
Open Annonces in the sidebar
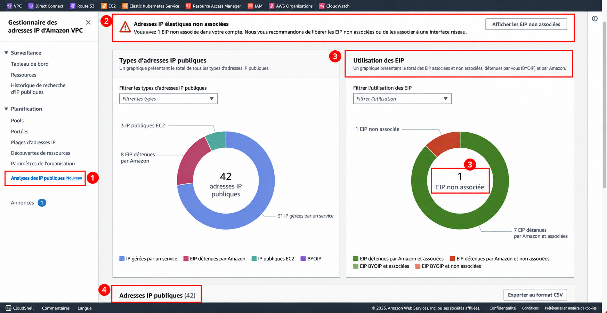point(22,203)
